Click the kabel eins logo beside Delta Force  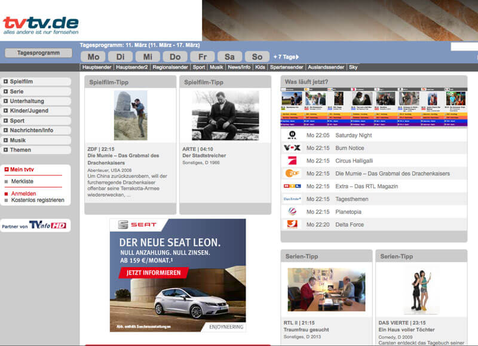292,224
